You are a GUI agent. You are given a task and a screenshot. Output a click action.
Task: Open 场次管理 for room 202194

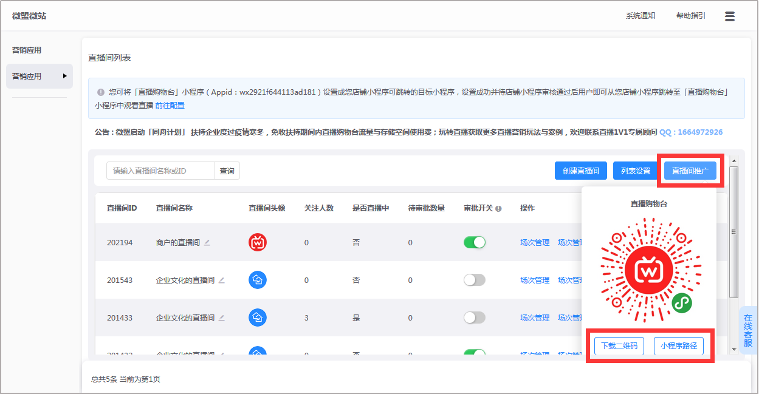pos(535,243)
